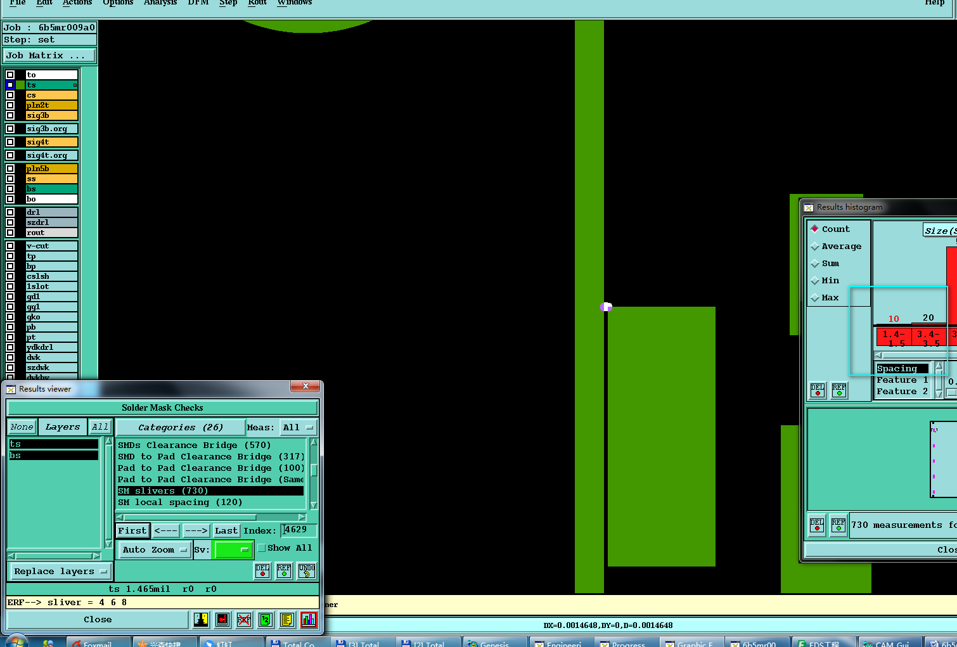Click the DEL icon beside '730 measurements'
This screenshot has height=647, width=957.
pos(818,525)
